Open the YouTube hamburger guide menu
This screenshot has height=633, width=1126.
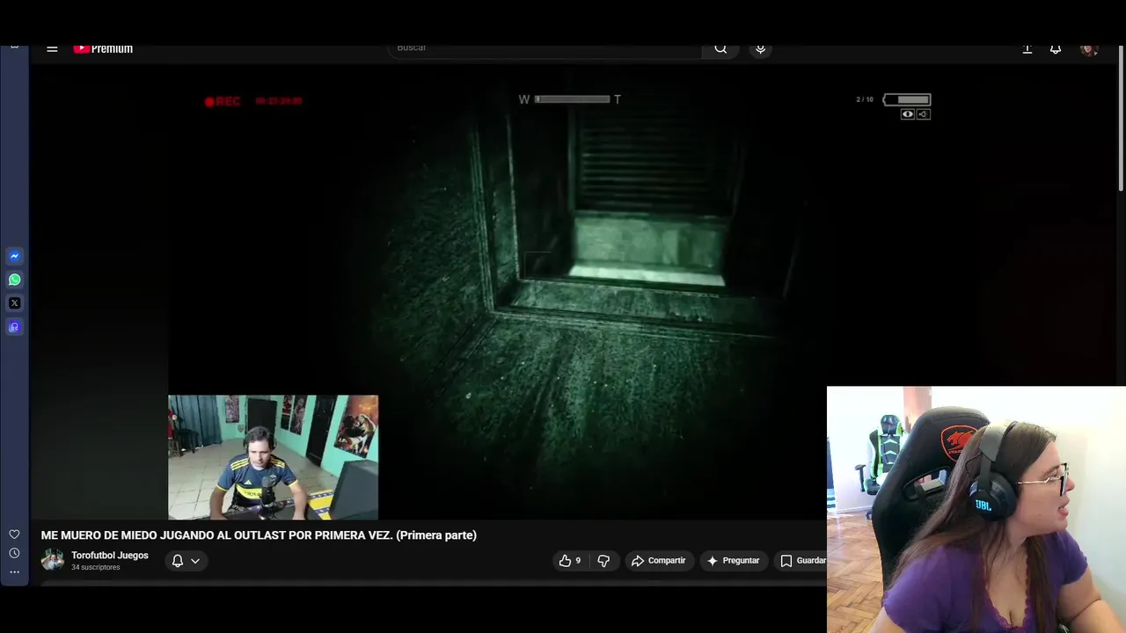pyautogui.click(x=52, y=49)
